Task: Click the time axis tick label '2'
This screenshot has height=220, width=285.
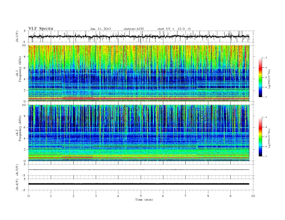Action: pos(73,196)
